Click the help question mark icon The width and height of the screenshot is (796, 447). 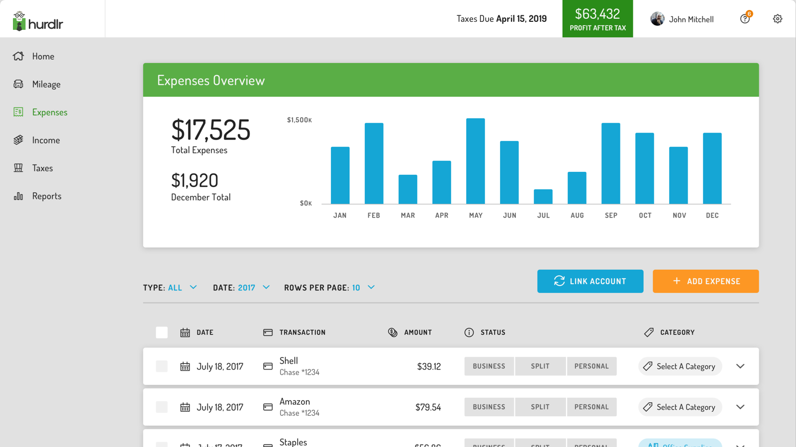click(745, 18)
